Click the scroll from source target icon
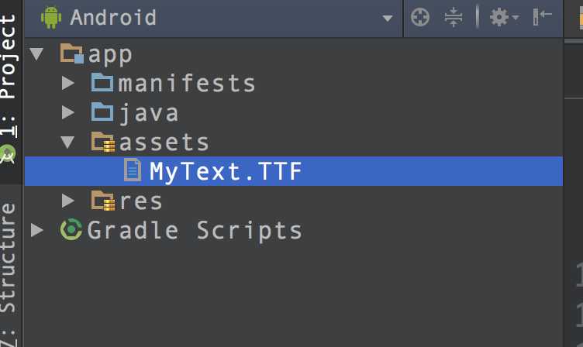 tap(420, 17)
